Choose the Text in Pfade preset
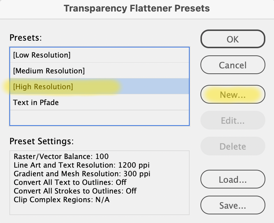Viewport: 274px width, 223px height. pyautogui.click(x=100, y=102)
